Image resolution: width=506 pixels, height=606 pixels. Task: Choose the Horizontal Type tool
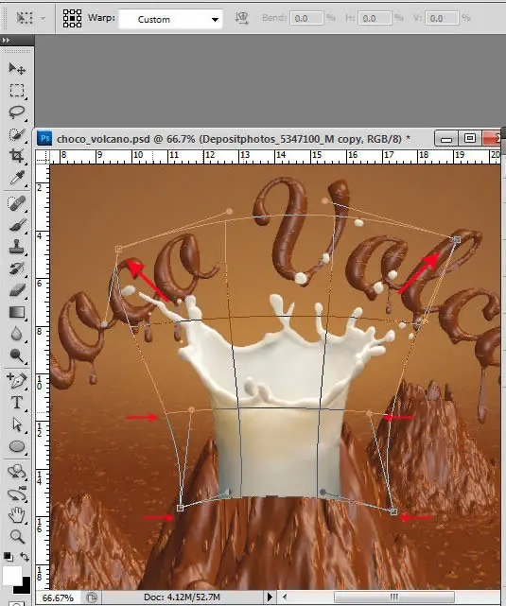pos(17,403)
